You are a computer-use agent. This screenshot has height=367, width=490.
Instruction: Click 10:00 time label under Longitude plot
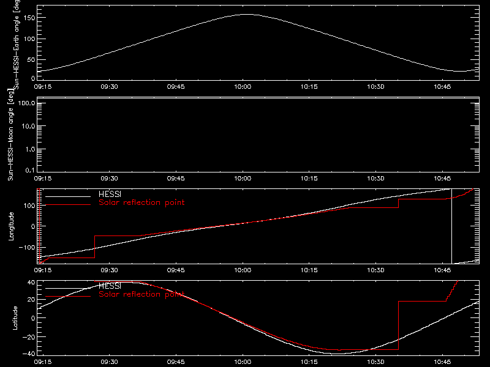click(x=243, y=270)
